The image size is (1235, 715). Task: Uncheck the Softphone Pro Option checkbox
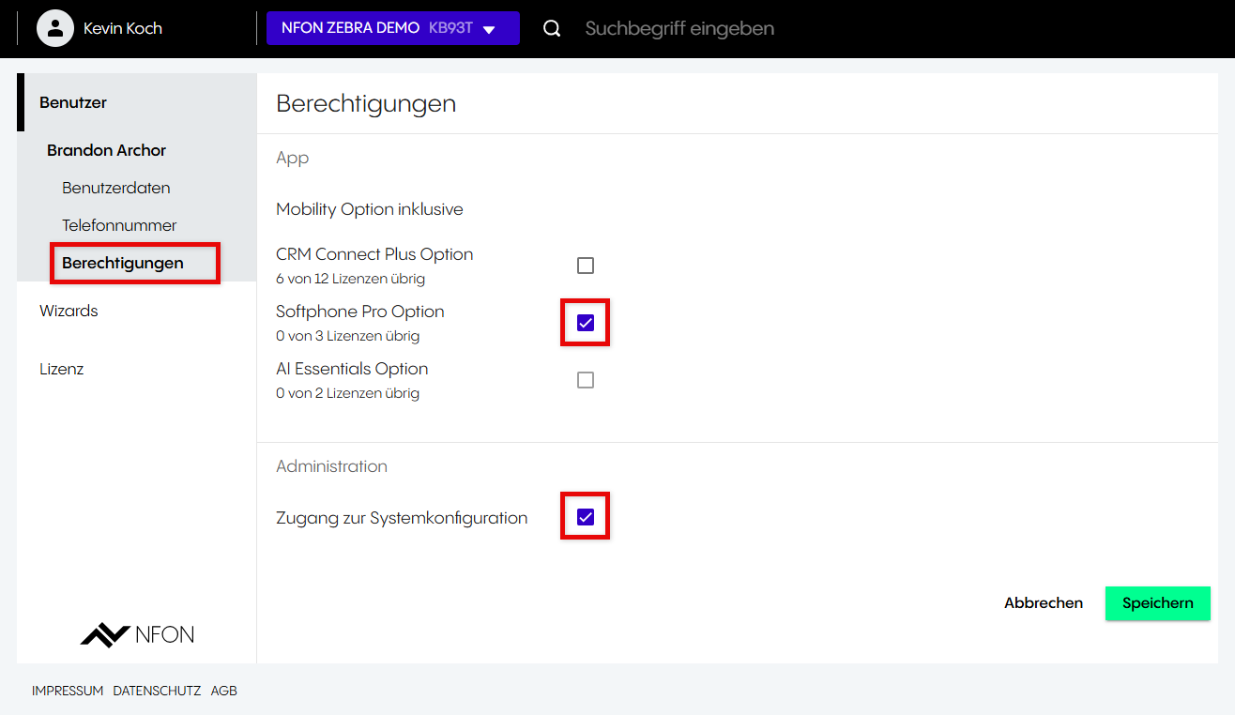tap(586, 323)
